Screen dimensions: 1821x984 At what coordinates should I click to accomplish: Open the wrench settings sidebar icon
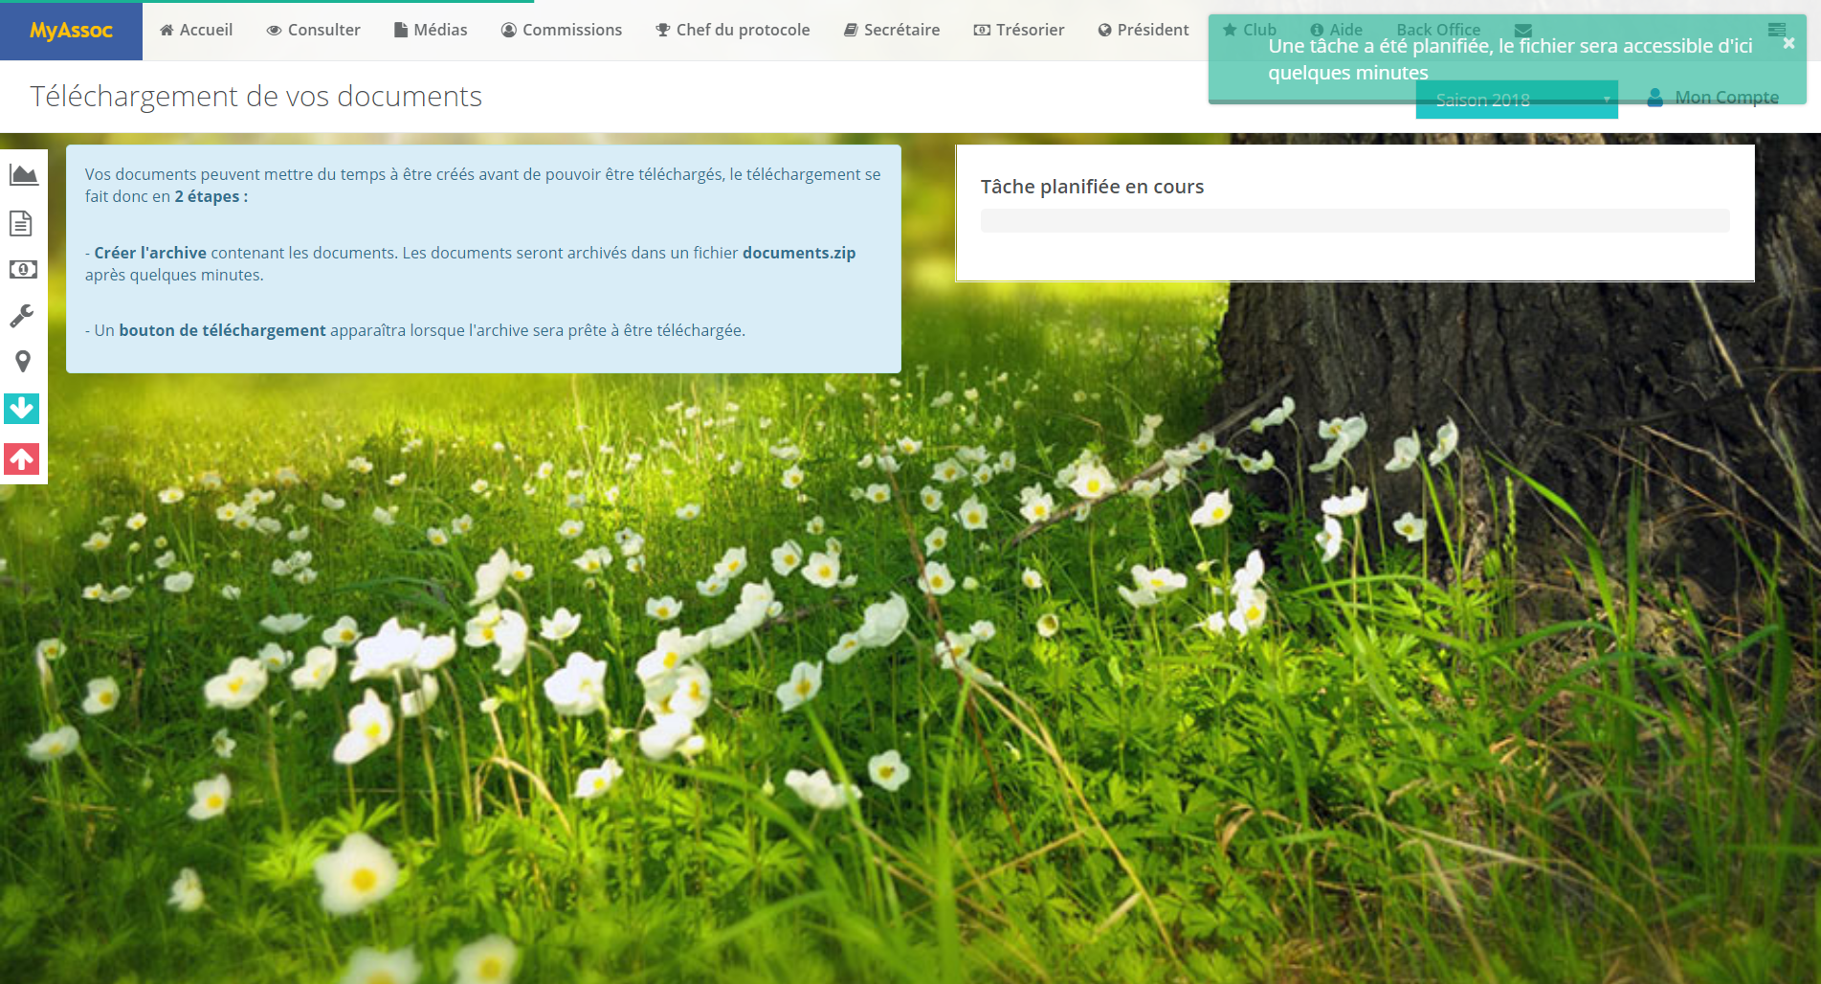22,316
